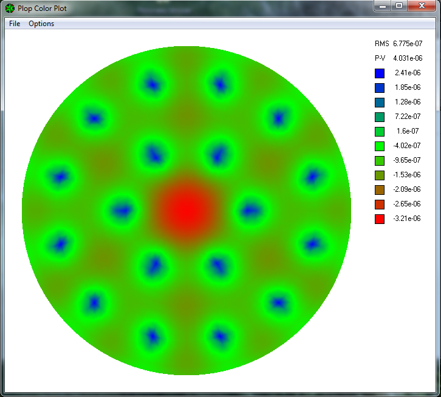
Task: Click the red center of the plot
Action: point(186,209)
